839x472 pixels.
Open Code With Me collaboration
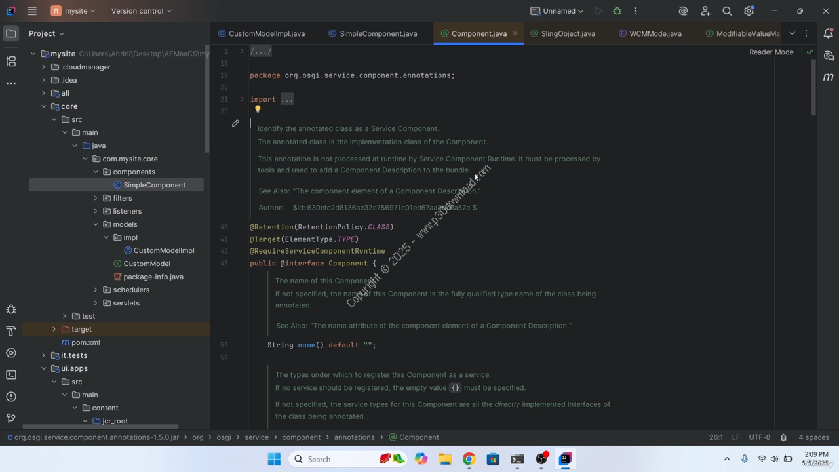(705, 11)
